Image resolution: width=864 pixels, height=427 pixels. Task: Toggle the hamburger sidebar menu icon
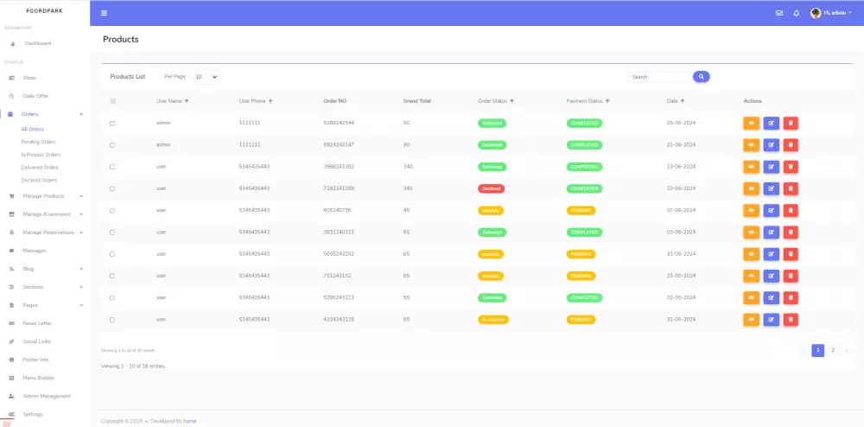point(105,13)
